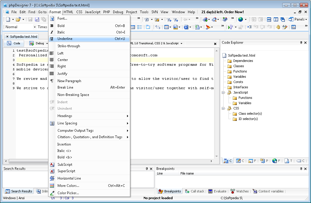This screenshot has height=203, width=311.
Task: Open Citation, Quotation and Definition Tags submenu
Action: pyautogui.click(x=89, y=137)
